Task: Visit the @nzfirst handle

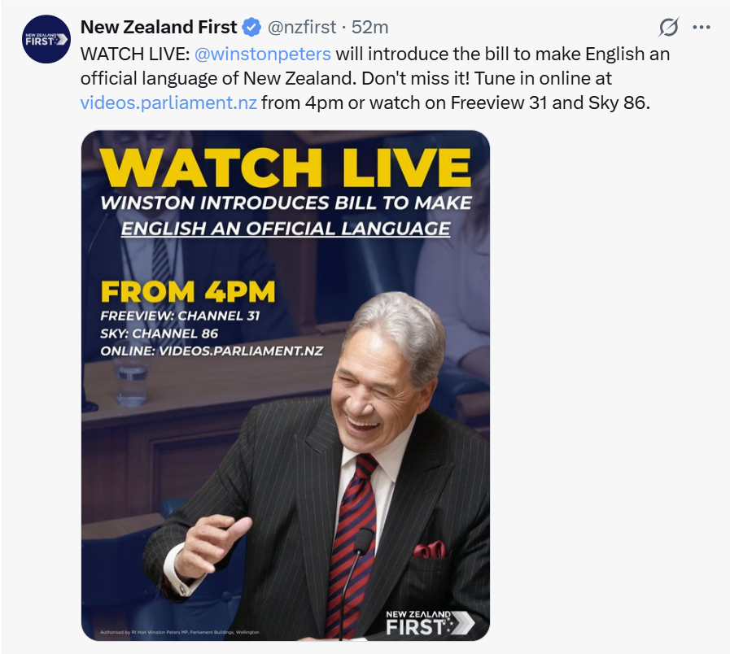Action: (302, 27)
